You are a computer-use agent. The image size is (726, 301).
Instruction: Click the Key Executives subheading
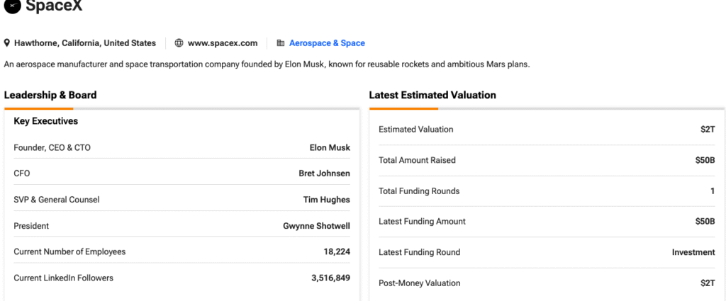(45, 121)
